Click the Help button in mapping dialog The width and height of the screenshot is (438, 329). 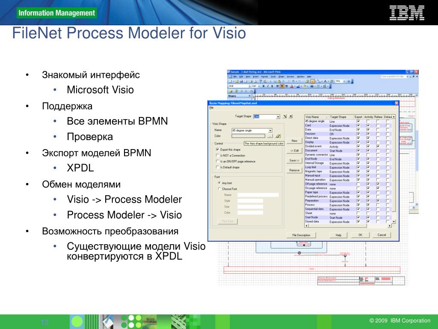point(339,235)
